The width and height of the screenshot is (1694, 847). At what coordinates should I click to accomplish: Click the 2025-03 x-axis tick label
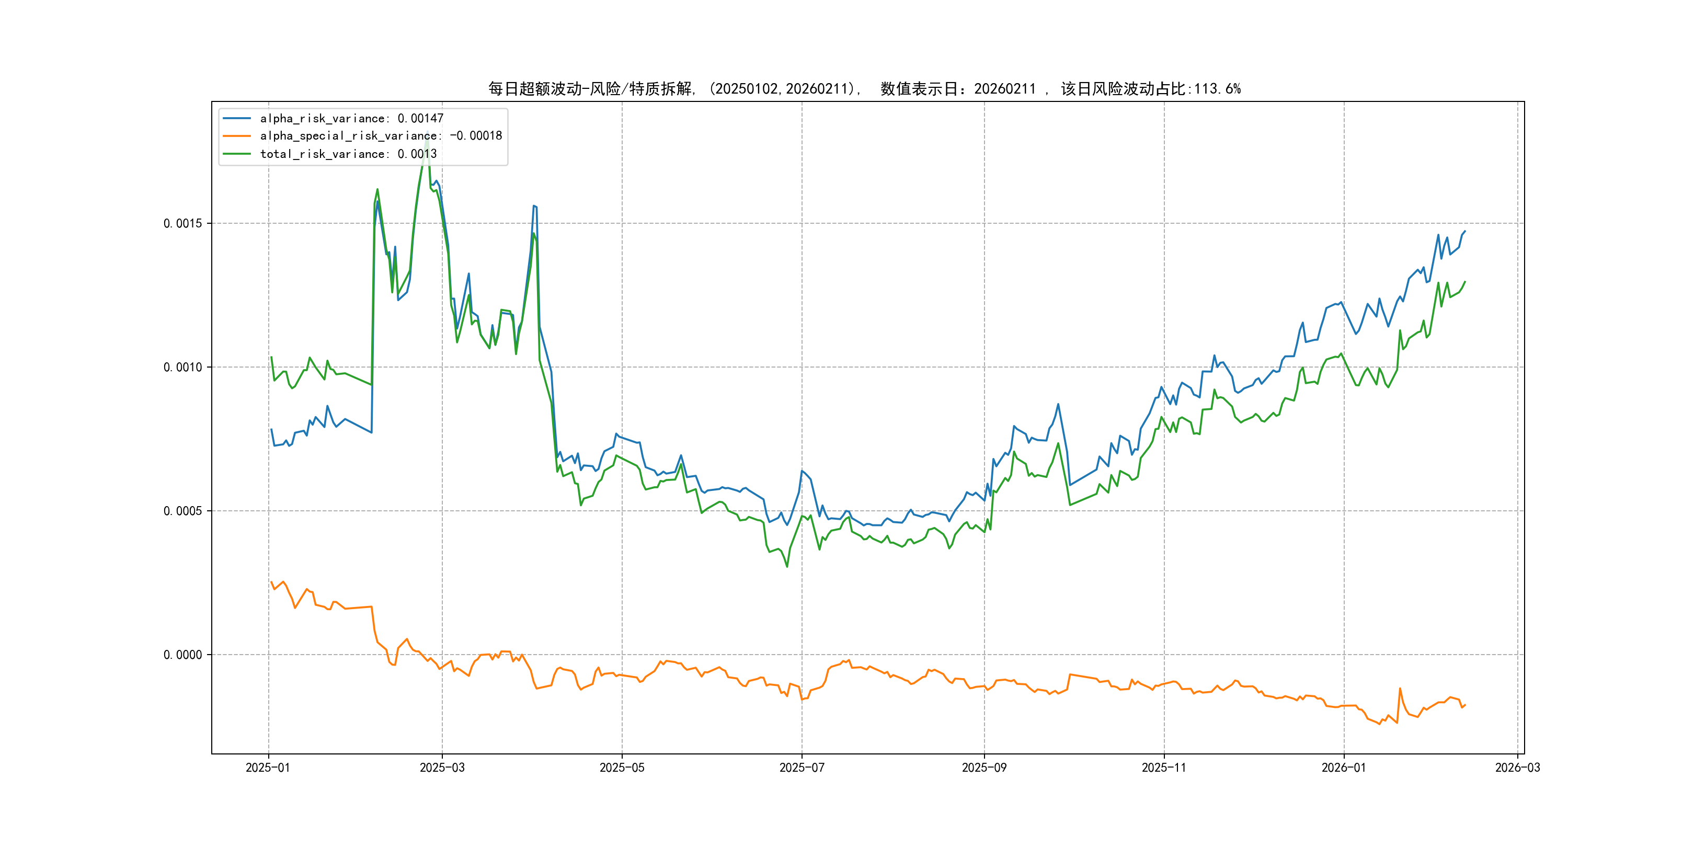coord(442,768)
